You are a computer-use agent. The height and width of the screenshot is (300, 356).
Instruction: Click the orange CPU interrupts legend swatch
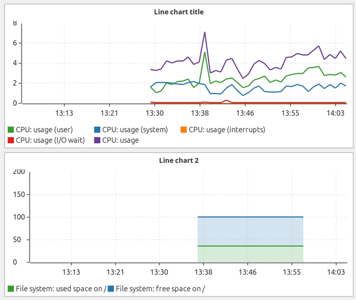(x=183, y=130)
